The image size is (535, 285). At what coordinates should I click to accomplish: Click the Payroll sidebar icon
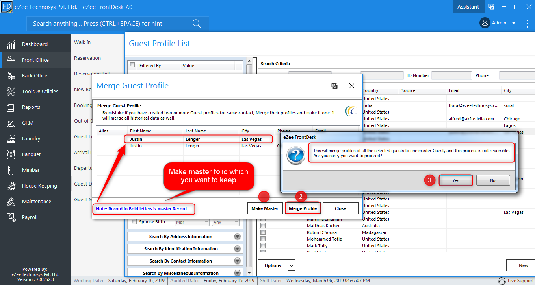[11, 217]
